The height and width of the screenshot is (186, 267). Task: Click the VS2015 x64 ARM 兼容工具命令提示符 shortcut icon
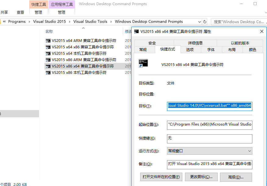coord(48,40)
